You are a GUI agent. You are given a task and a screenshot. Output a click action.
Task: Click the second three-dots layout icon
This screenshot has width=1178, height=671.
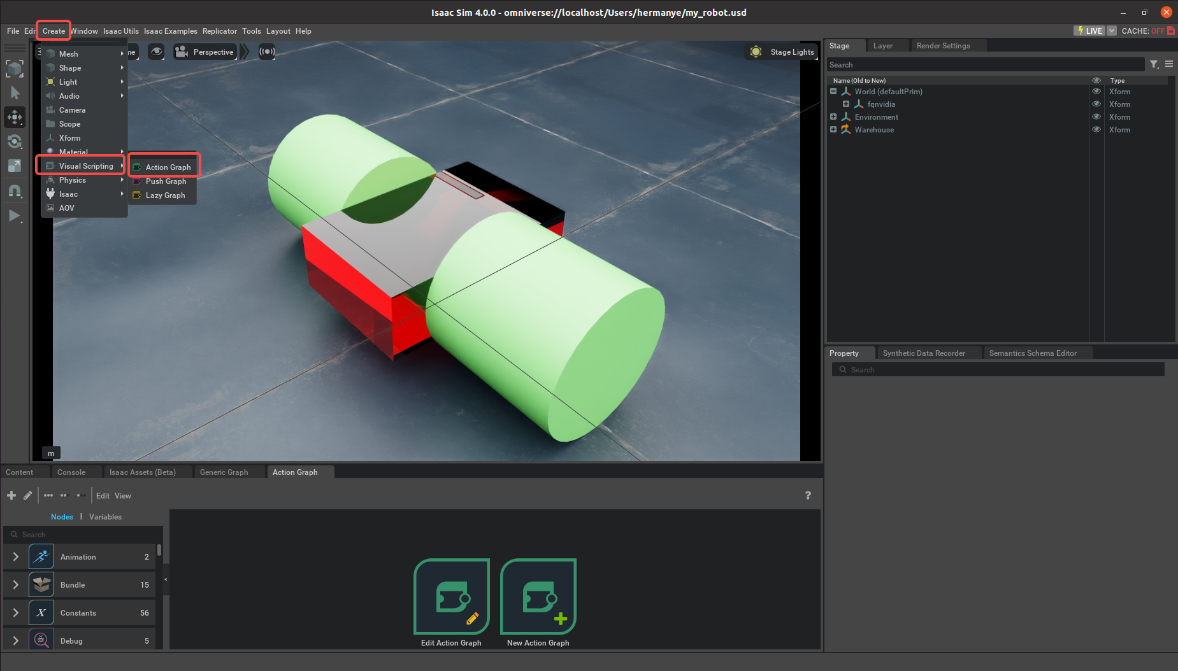tap(64, 495)
